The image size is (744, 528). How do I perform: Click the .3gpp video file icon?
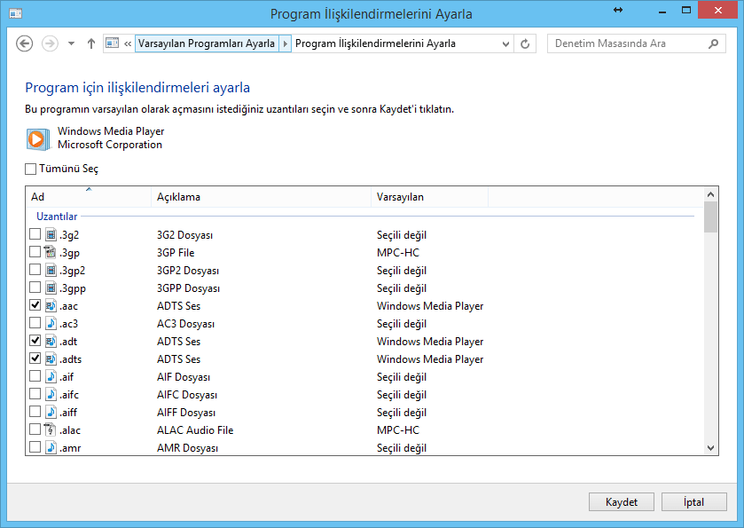tap(51, 288)
